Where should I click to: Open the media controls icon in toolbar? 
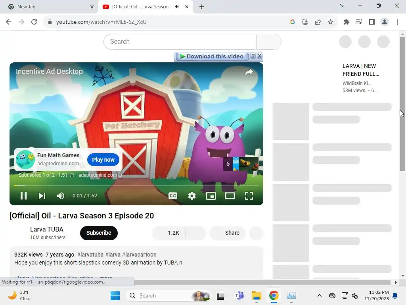tap(359, 22)
